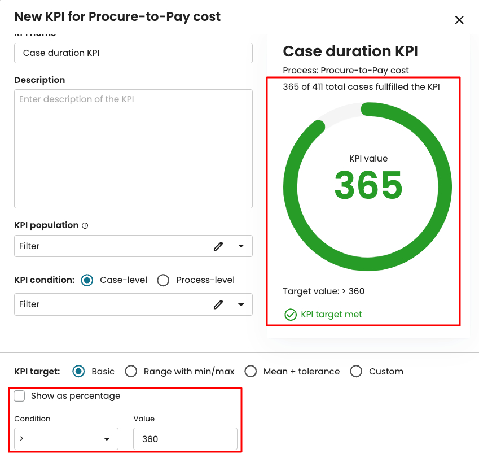Click into the Description text area
Screen dimensions: 479x453
133,148
